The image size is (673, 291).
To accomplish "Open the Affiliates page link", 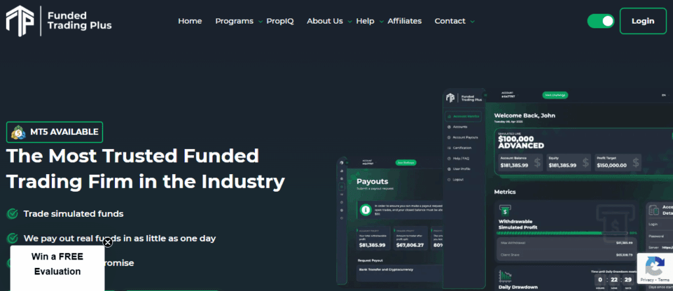I will tap(404, 21).
